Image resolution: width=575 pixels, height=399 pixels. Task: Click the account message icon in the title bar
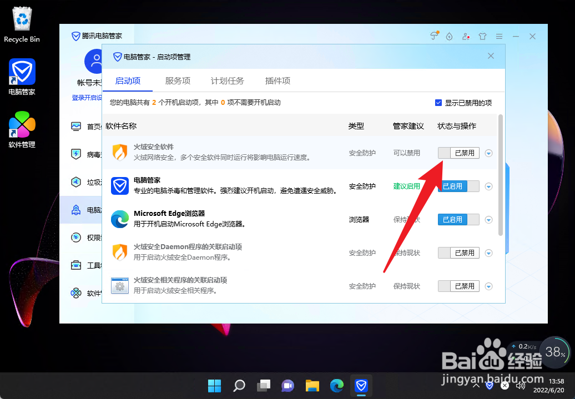466,36
